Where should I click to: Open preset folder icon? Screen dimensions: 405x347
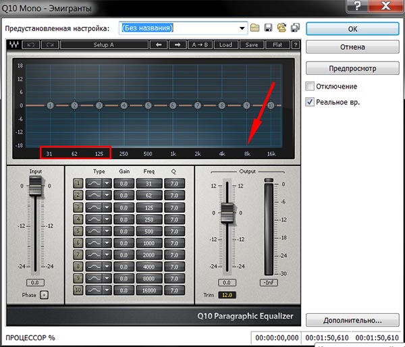(254, 28)
